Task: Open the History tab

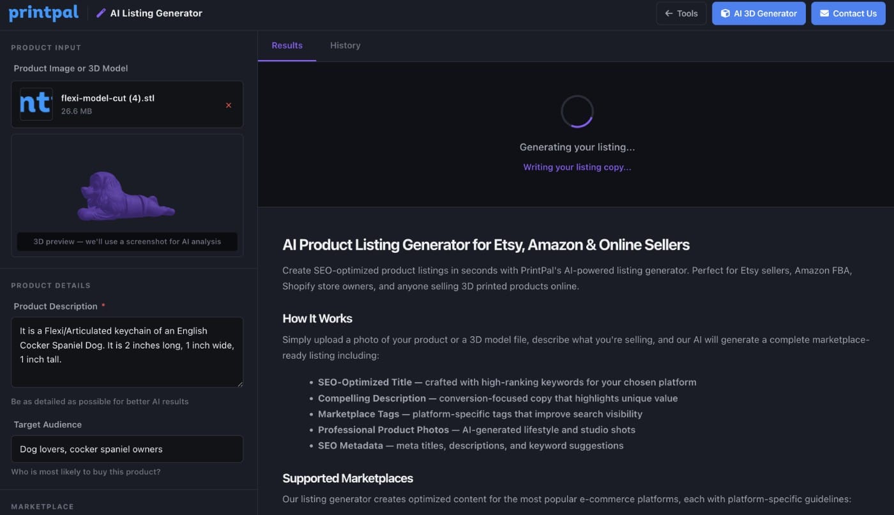Action: coord(345,45)
